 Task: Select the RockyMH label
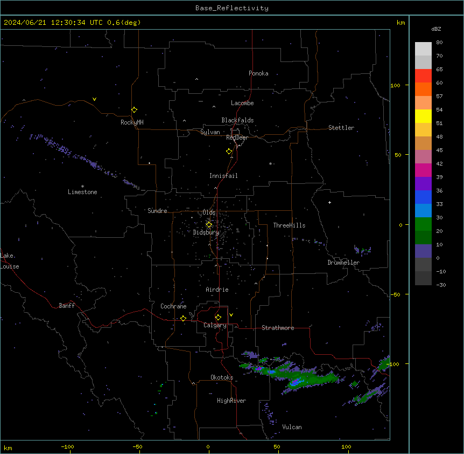pos(132,122)
